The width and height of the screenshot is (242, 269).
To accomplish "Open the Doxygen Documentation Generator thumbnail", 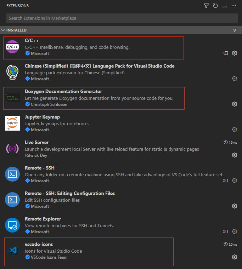I will [12, 98].
